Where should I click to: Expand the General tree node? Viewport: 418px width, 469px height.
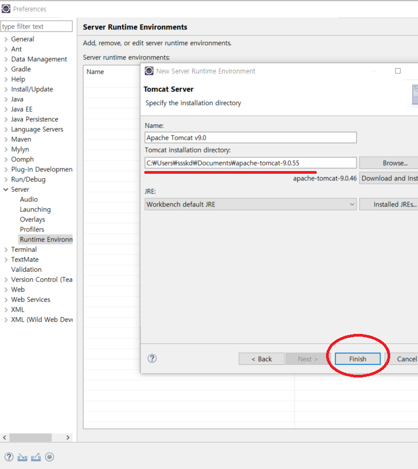[x=5, y=39]
